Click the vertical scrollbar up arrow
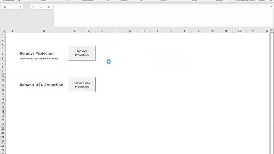The image size is (274, 154). click(272, 31)
